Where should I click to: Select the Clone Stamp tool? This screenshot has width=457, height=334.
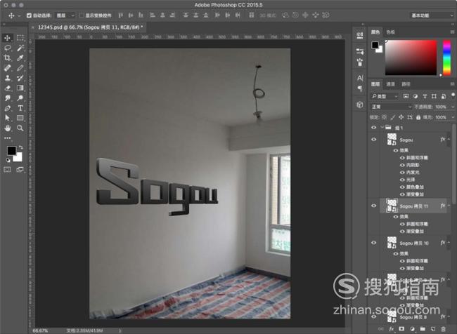pos(7,78)
